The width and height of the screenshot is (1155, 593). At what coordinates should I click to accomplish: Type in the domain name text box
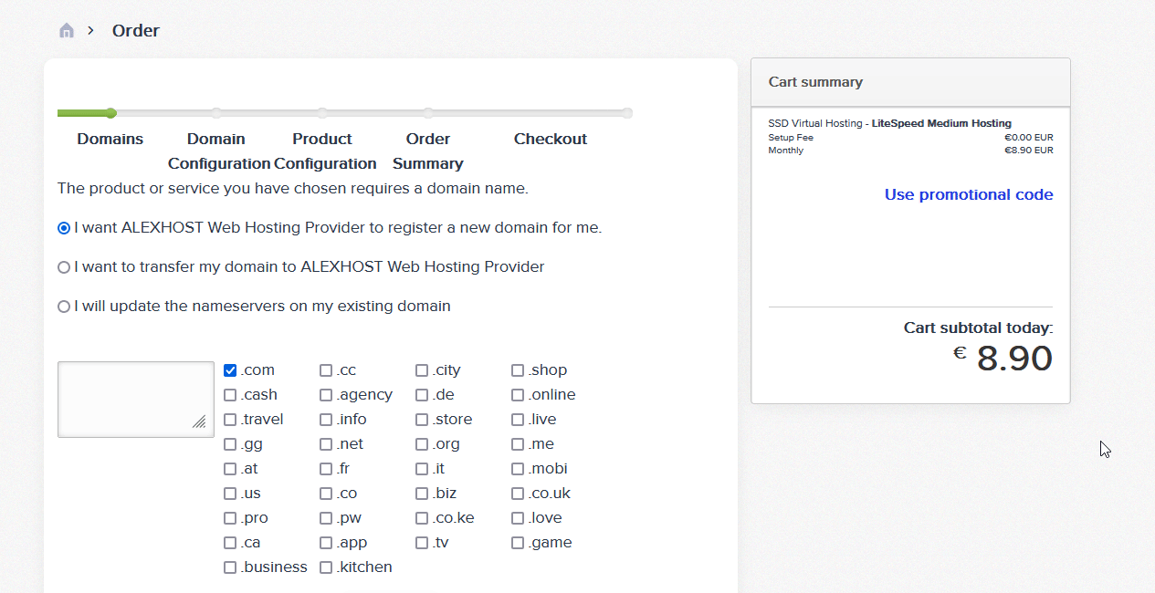[135, 399]
